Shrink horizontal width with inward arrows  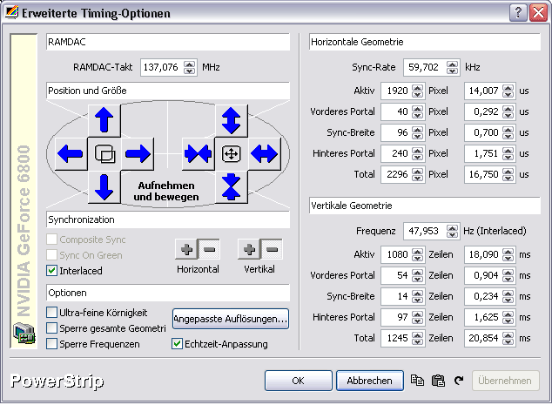198,154
